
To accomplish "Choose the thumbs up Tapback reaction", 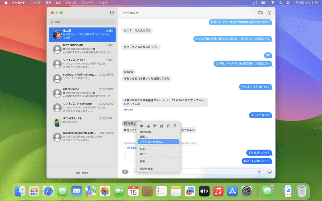I will click(148, 126).
